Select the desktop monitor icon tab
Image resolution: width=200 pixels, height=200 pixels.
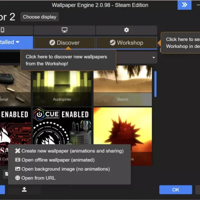[64, 30]
